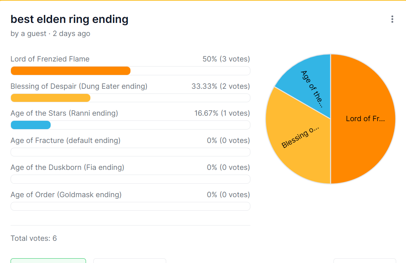The image size is (406, 263).
Task: Click the 50% (3 votes) result text
Action: pyautogui.click(x=226, y=59)
